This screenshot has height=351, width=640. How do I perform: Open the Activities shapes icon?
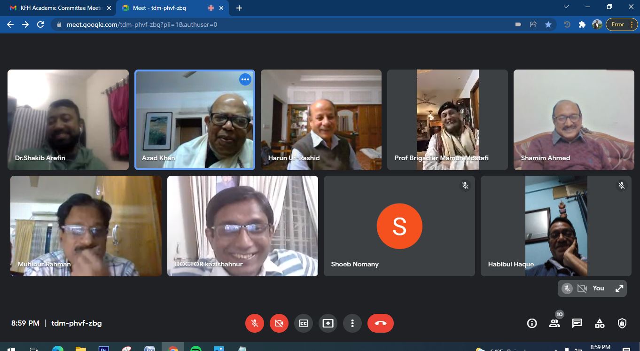pyautogui.click(x=600, y=323)
